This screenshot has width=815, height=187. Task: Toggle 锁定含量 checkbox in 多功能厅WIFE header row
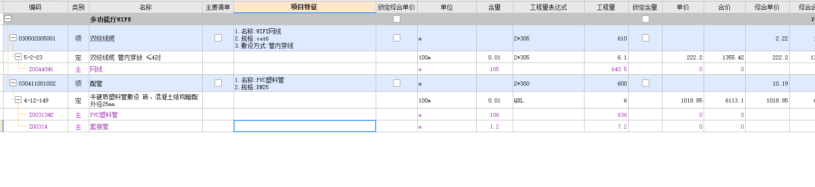click(x=646, y=19)
